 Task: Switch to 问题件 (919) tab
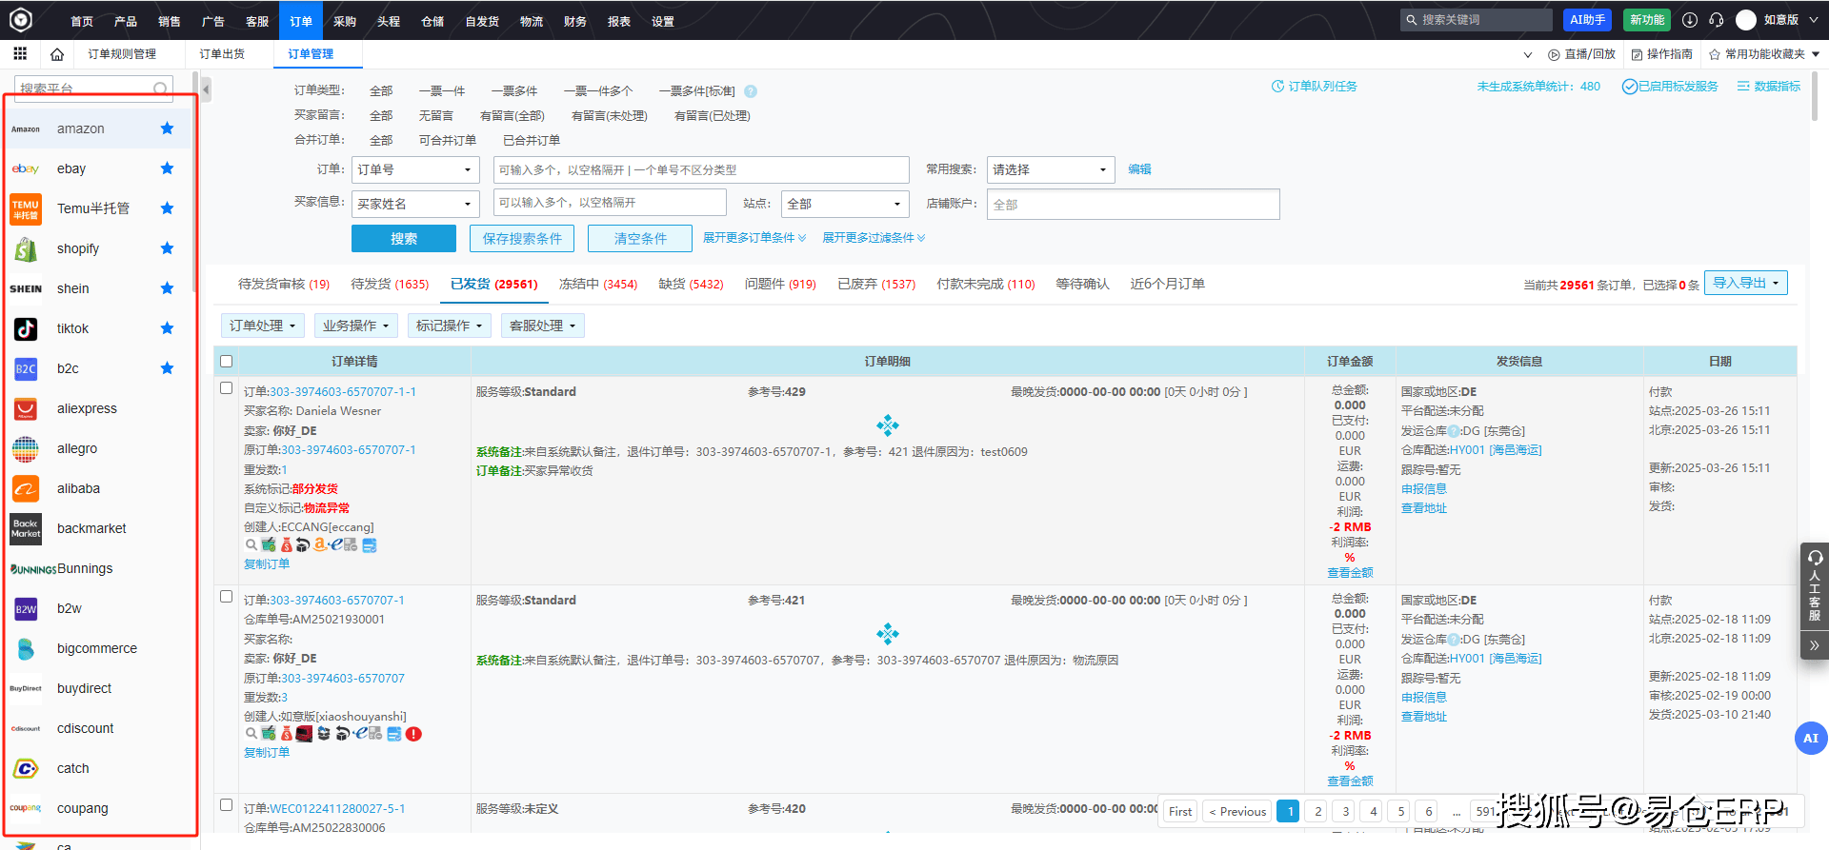pos(780,284)
